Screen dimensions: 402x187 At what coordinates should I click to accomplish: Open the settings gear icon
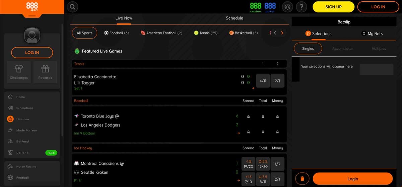click(x=287, y=7)
